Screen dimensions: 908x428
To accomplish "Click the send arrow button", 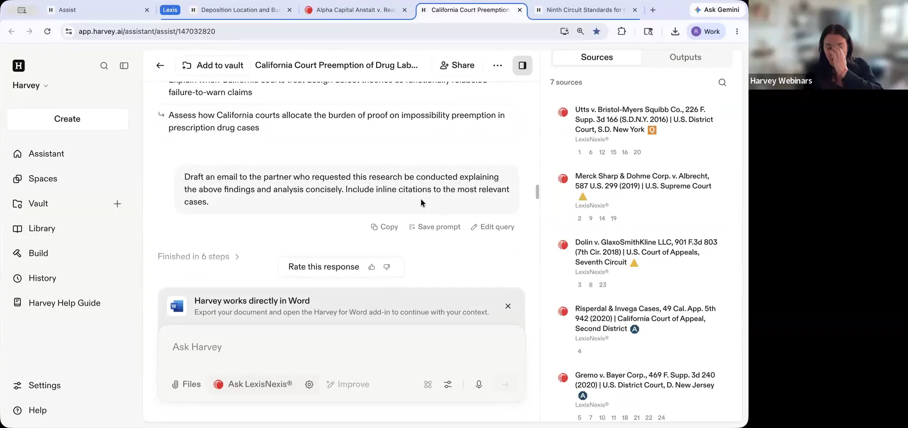I will click(x=505, y=384).
